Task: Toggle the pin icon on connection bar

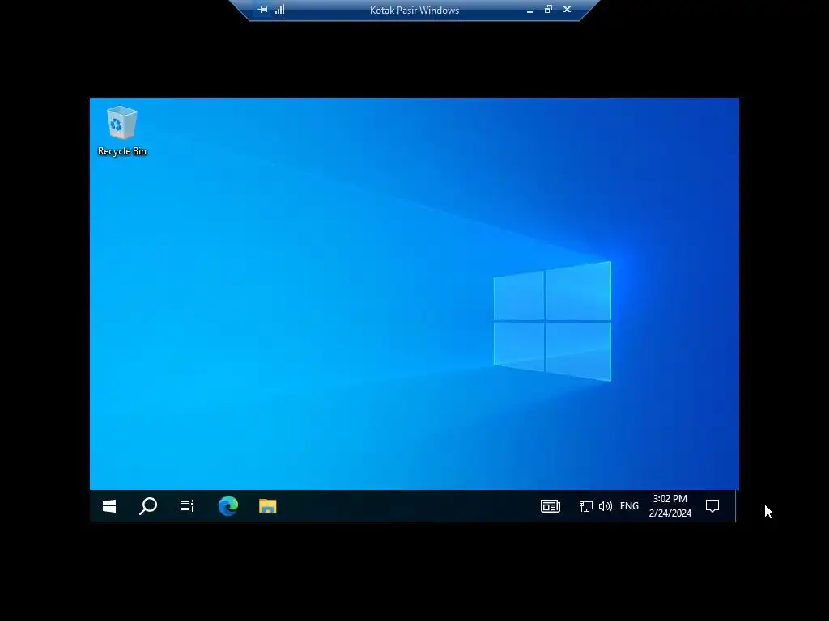Action: pos(263,10)
